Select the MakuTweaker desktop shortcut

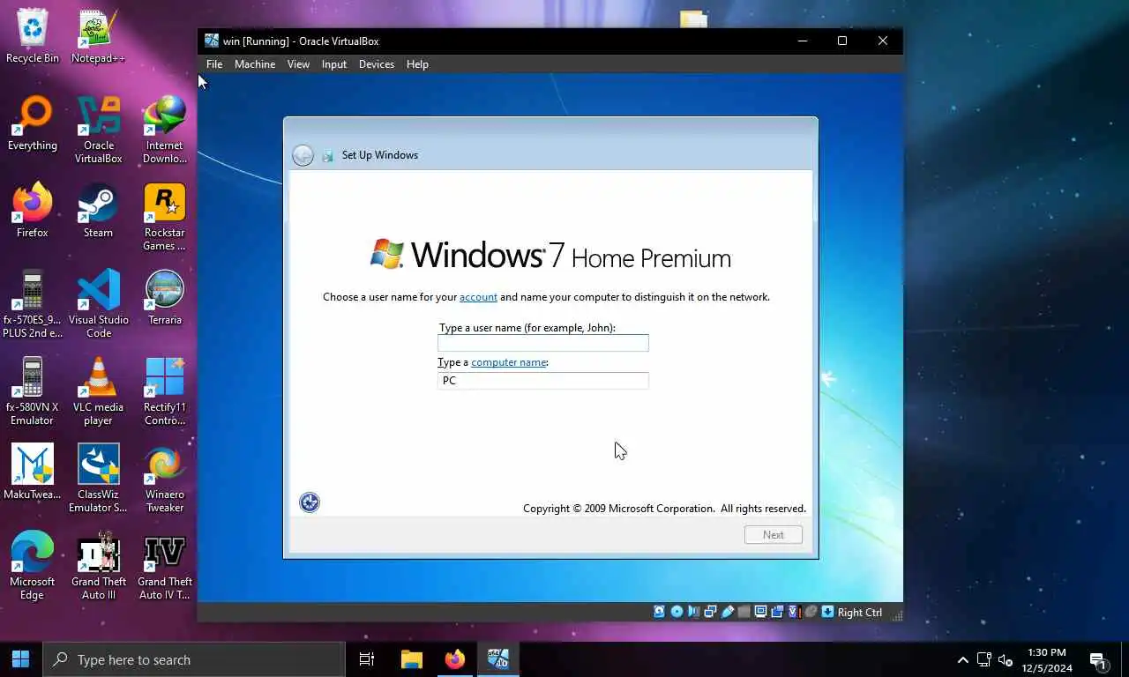click(x=33, y=472)
